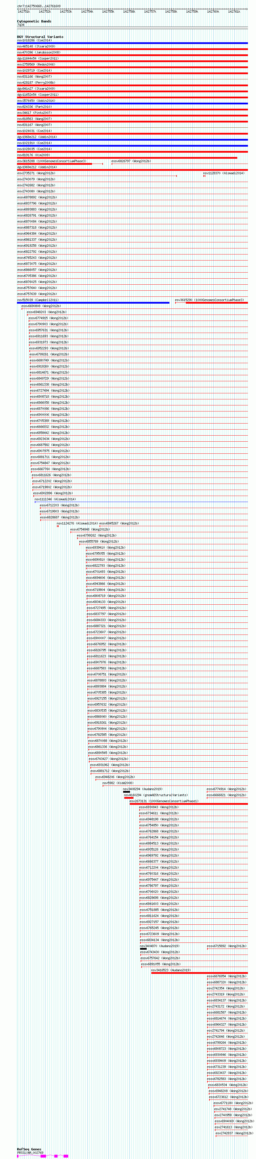This screenshot has height=1159, width=256.
Task: Select variant essv6826797 (Wong2012b)
Action: [x=131, y=161]
